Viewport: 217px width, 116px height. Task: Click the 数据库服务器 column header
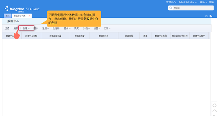(x=55, y=36)
